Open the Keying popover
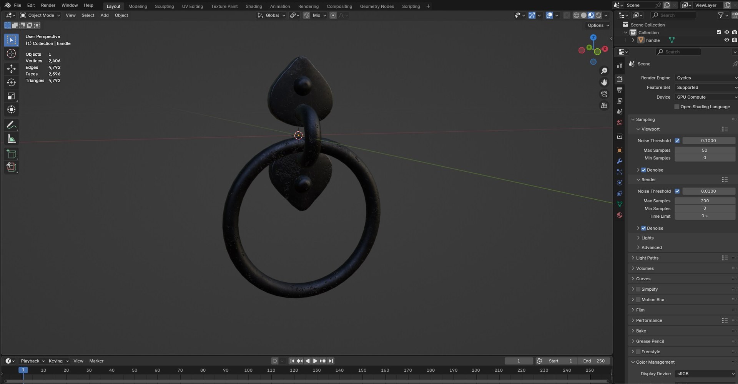This screenshot has width=738, height=384. (x=58, y=361)
